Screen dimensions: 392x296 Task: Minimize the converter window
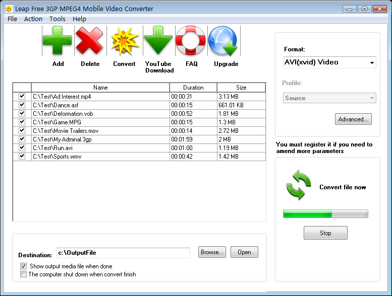point(349,9)
